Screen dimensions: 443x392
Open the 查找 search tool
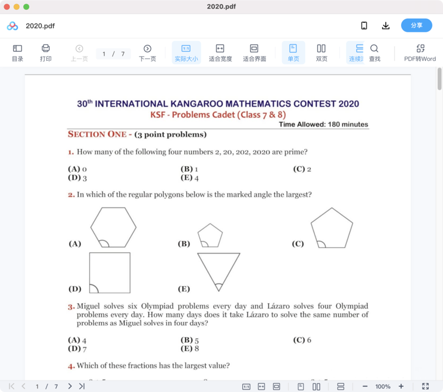click(374, 53)
